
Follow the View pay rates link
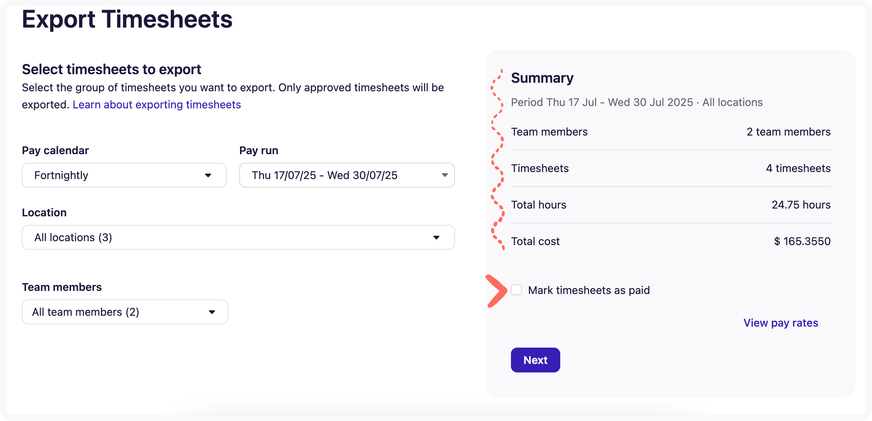coord(780,323)
